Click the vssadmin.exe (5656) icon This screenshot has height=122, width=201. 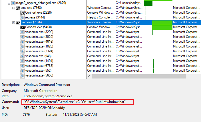pyautogui.click(x=23, y=76)
